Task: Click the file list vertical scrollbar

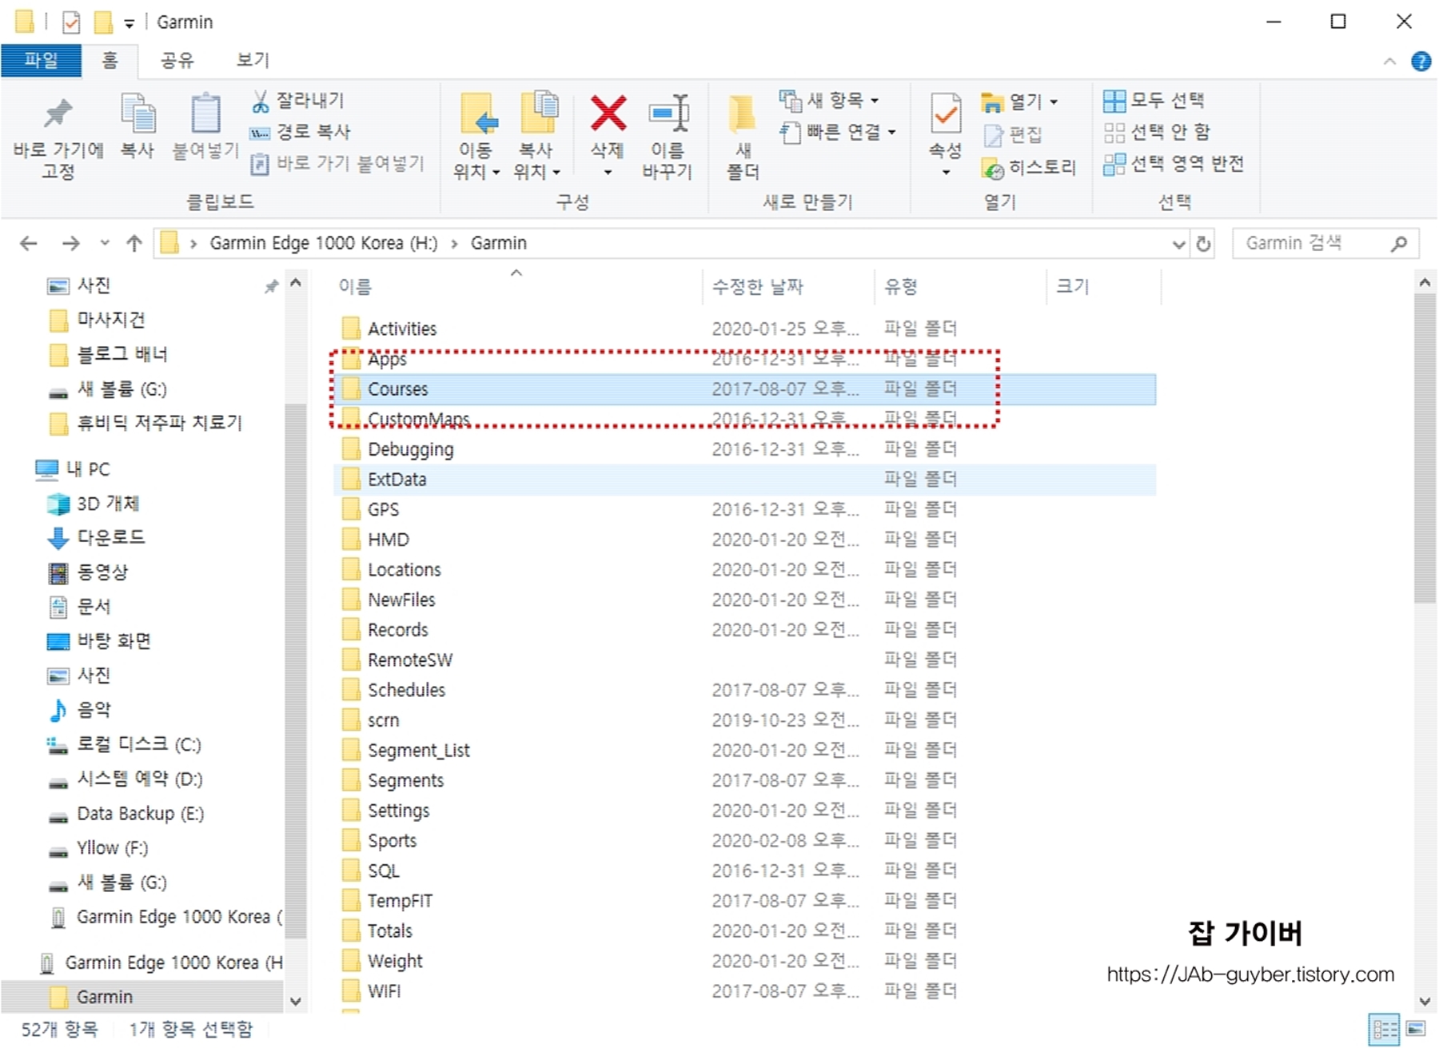Action: [1424, 448]
